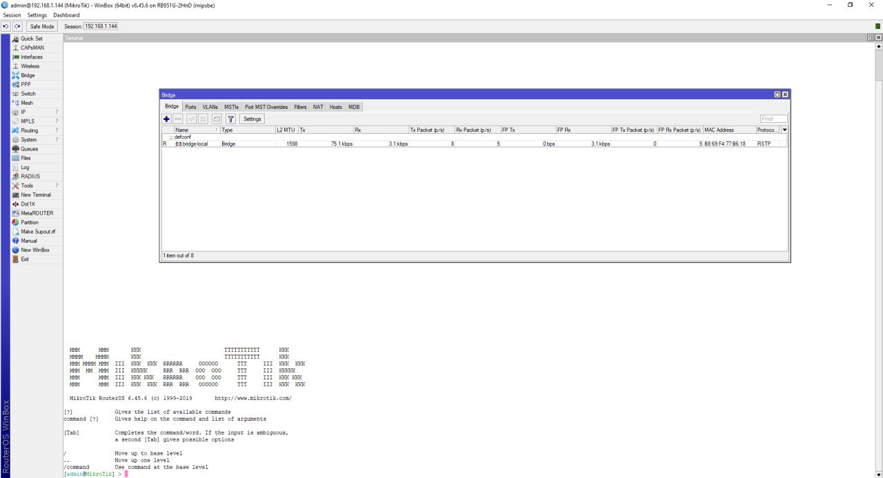Switch to the Hosts tab
The image size is (883, 478).
coord(335,107)
